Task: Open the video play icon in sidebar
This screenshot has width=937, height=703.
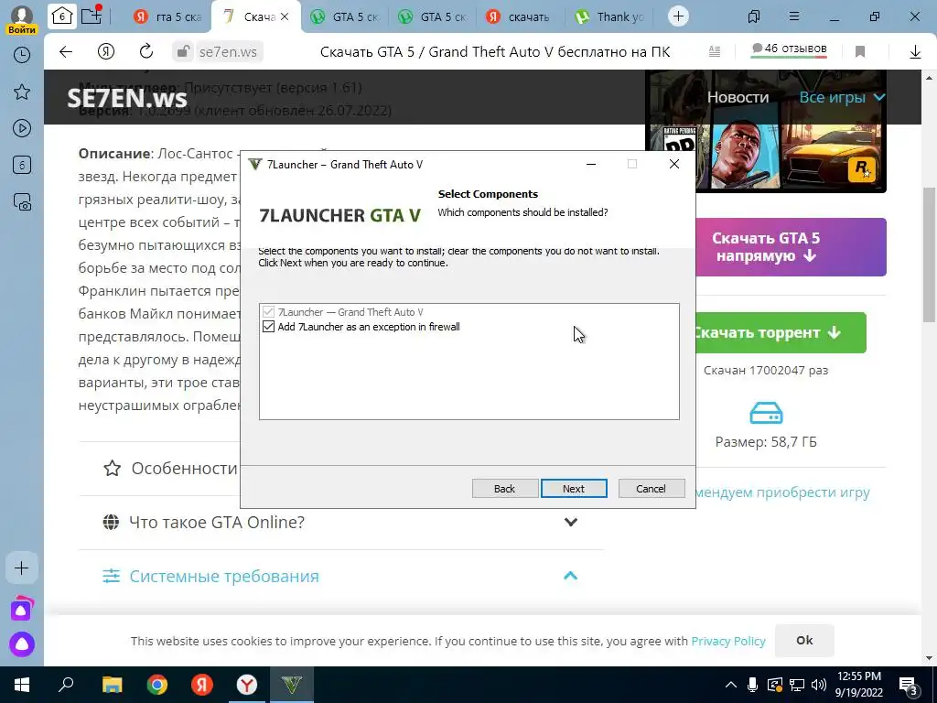Action: [x=22, y=128]
